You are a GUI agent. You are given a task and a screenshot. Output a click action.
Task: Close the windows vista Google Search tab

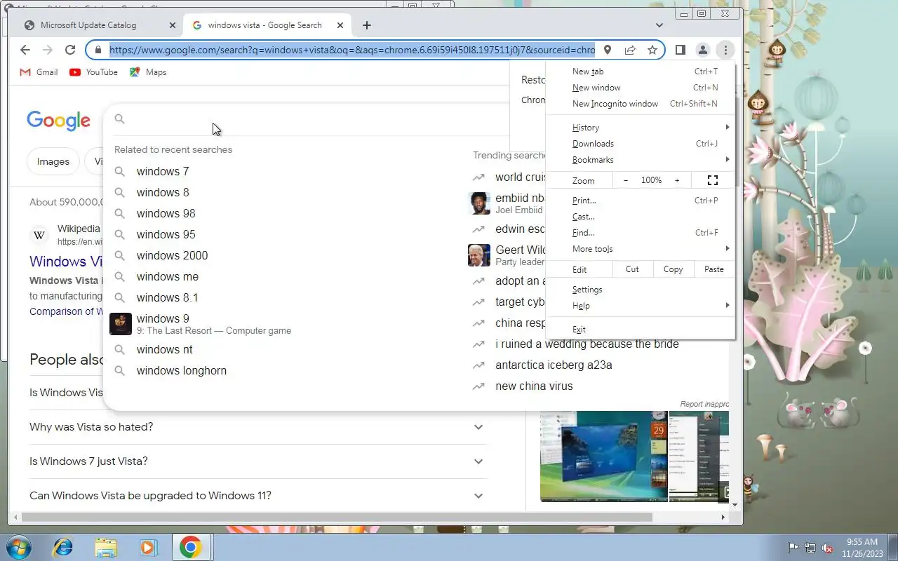click(340, 25)
